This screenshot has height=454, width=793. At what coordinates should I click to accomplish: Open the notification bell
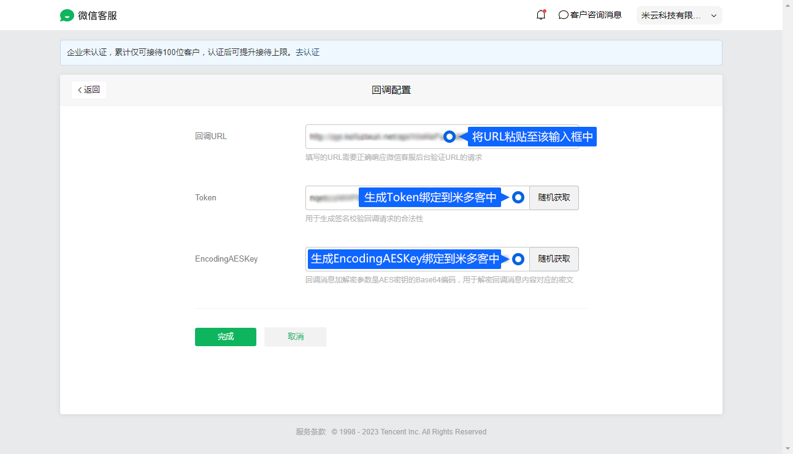tap(540, 15)
